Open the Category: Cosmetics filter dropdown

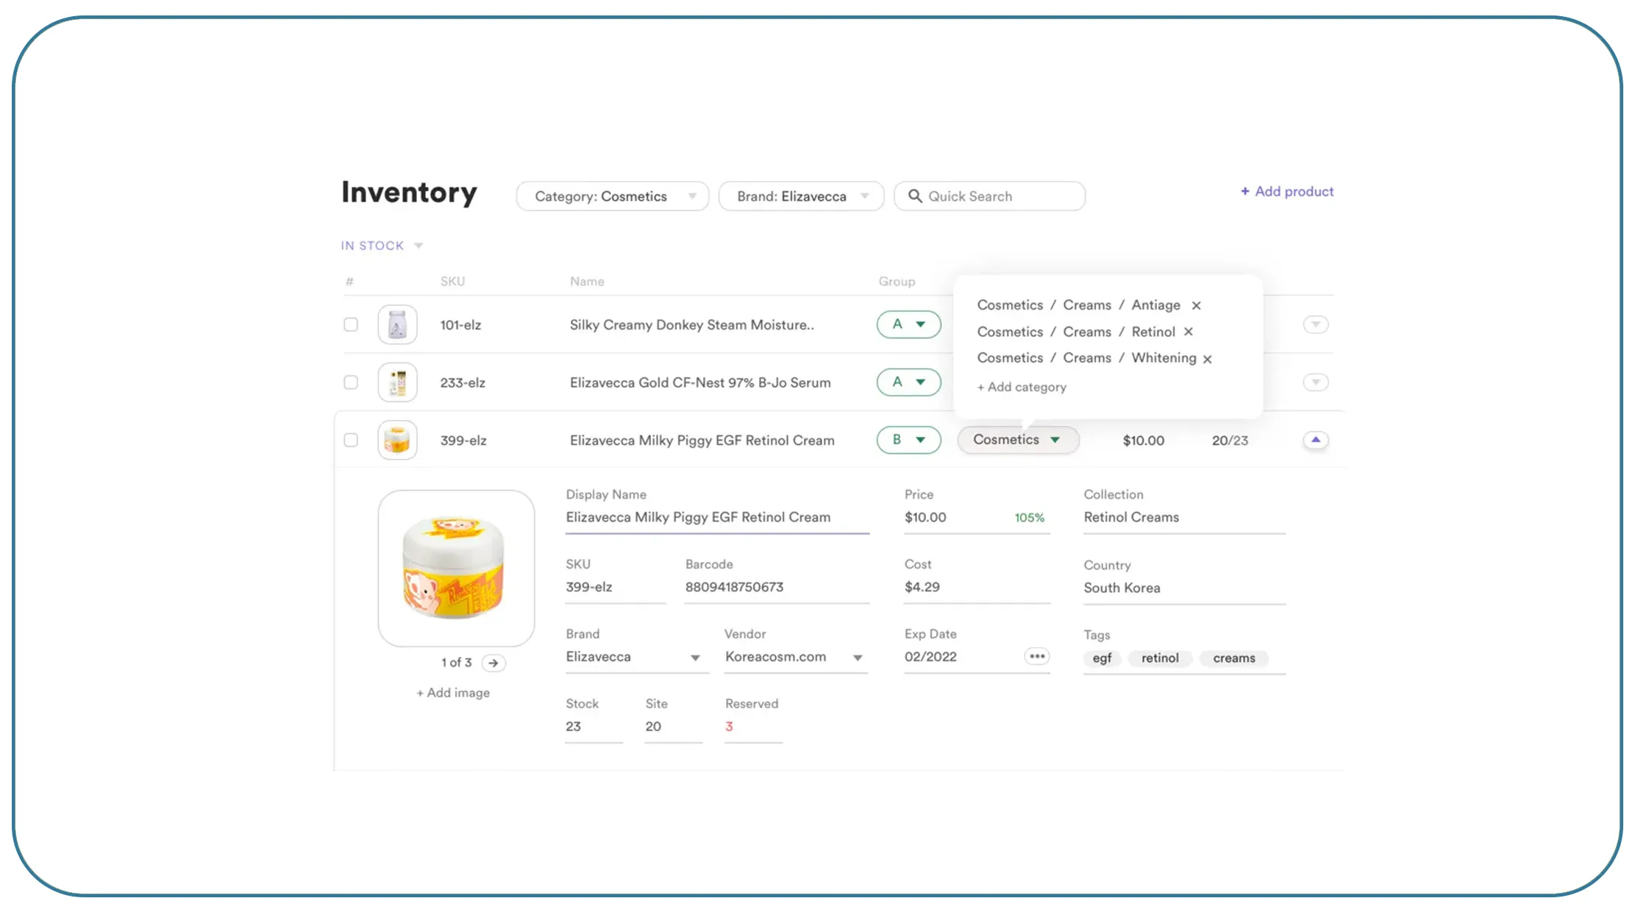[x=613, y=196]
